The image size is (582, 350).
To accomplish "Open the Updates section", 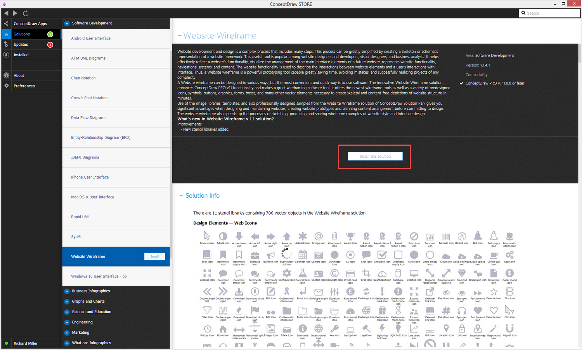I will (x=31, y=45).
